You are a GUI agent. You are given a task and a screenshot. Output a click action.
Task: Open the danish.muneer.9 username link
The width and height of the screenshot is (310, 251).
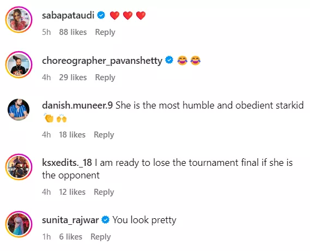tap(77, 105)
